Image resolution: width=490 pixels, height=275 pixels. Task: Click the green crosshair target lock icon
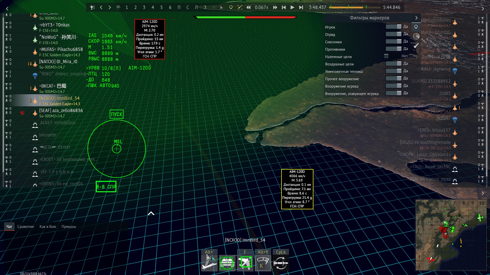coord(227,263)
